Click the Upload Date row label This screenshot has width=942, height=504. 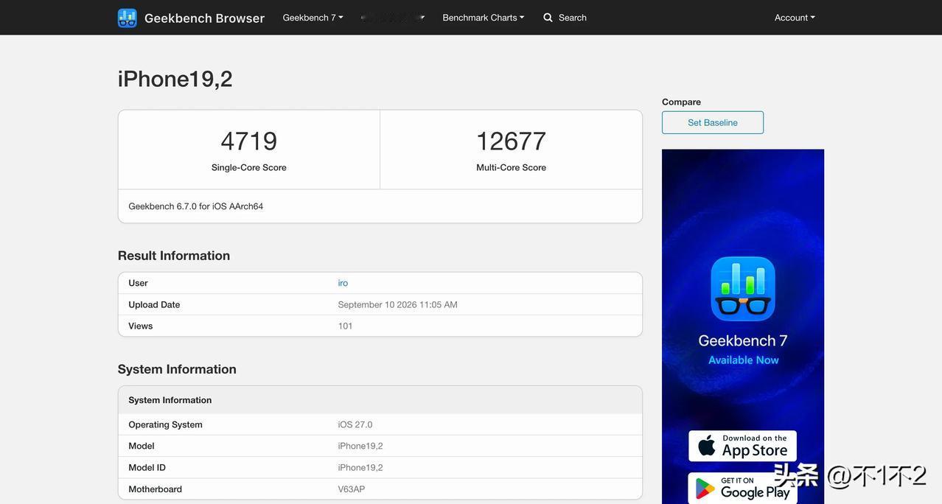click(154, 304)
